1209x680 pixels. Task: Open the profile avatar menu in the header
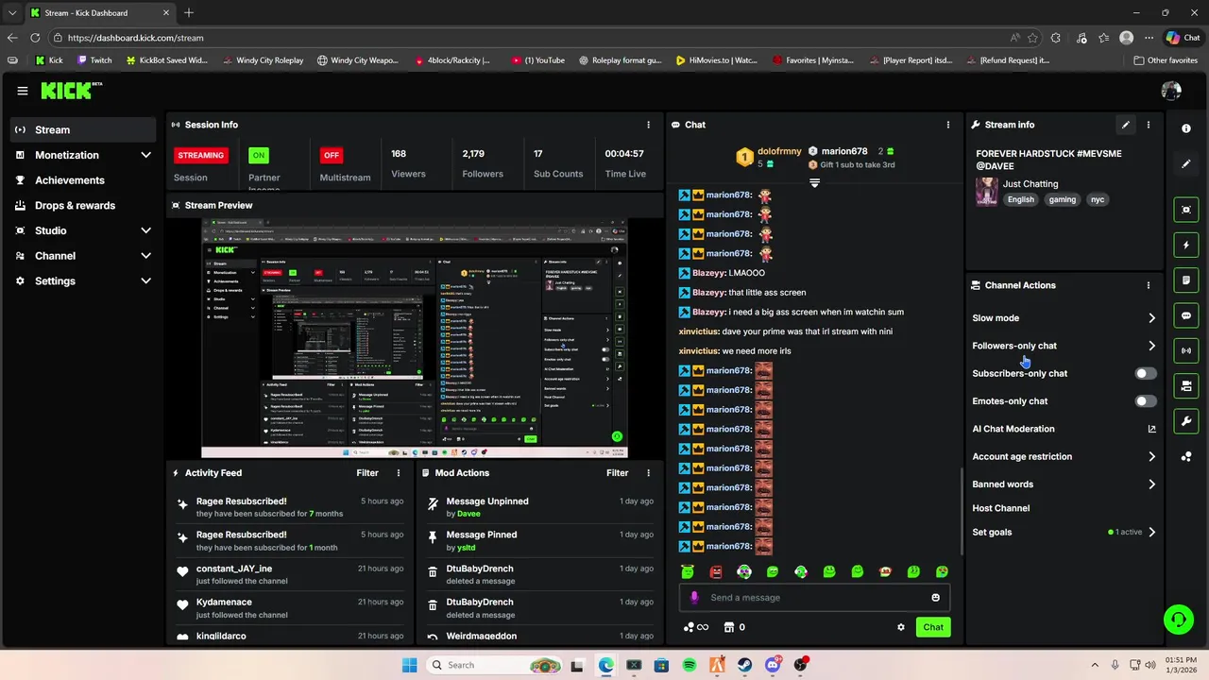coord(1171,91)
